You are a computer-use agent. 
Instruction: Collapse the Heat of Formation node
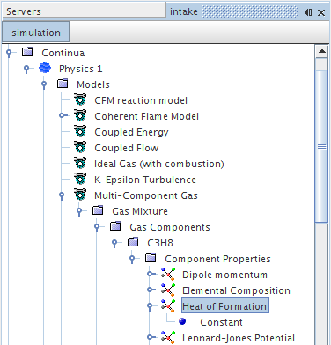[x=150, y=306]
